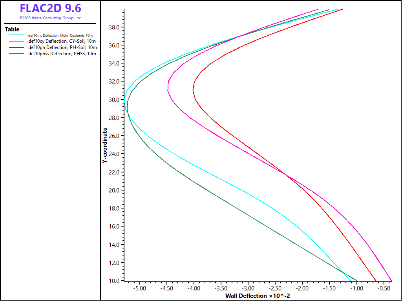Viewport: 402px width, 301px height.
Task: Click the 24.0 tick label on Y-axis
Action: pyautogui.click(x=114, y=154)
